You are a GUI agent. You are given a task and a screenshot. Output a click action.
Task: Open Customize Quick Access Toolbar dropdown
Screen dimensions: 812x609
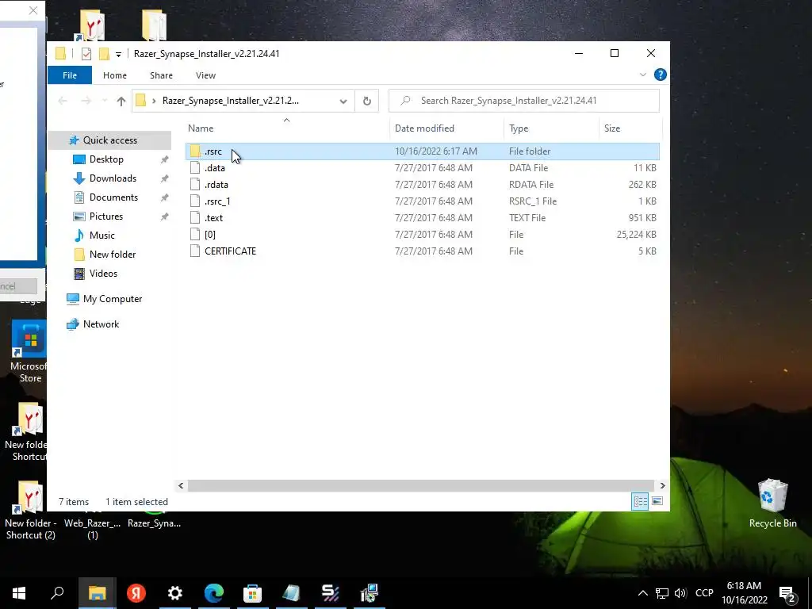click(x=118, y=54)
